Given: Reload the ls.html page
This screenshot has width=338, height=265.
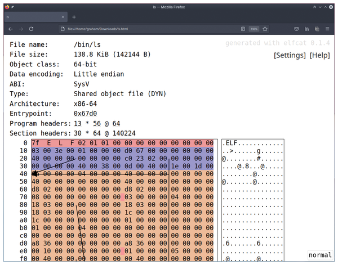Looking at the screenshot, I should tap(31, 29).
